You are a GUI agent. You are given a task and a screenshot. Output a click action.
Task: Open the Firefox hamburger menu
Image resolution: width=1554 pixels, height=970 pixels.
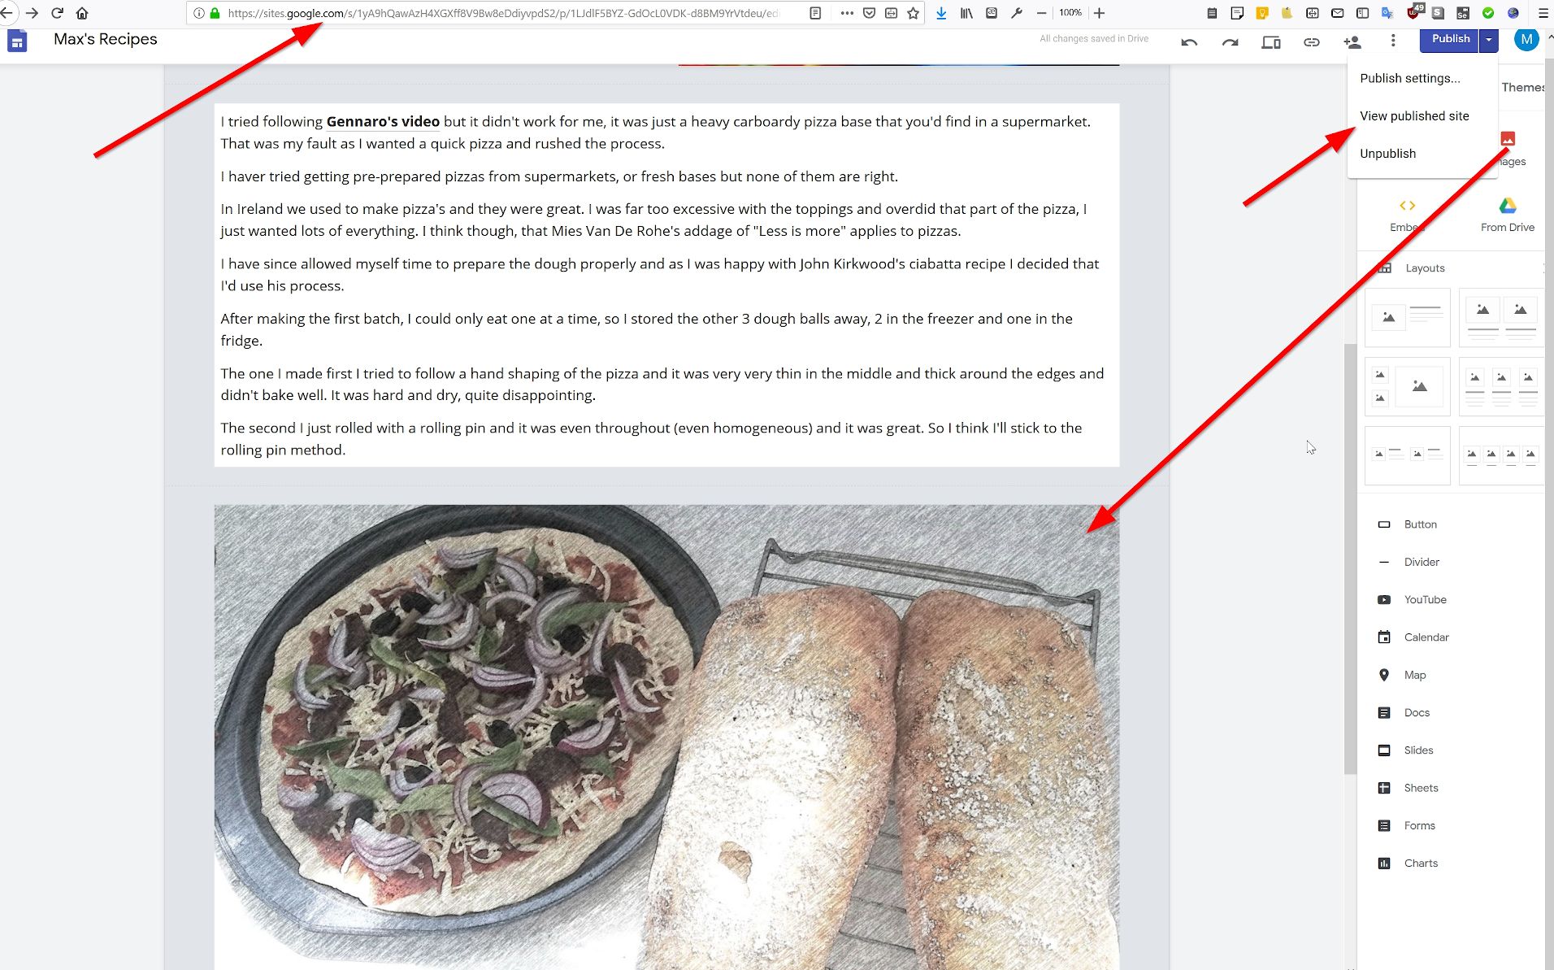(x=1543, y=13)
